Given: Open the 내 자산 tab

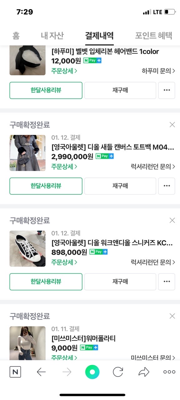Looking at the screenshot, I should tap(52, 36).
